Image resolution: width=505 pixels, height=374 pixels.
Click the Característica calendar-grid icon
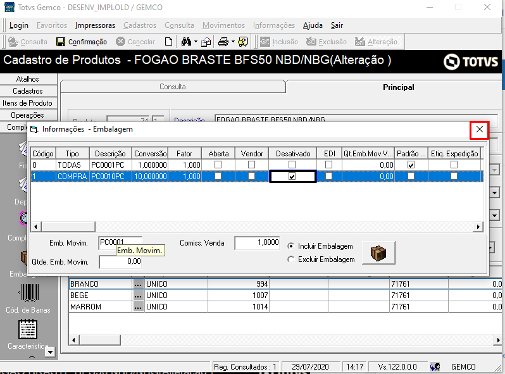(28, 329)
